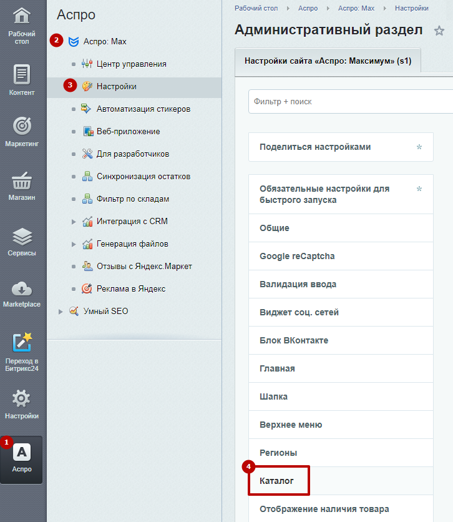Viewport: 453px width, 522px height.
Task: Open Отображение наличия товара section
Action: click(x=341, y=509)
